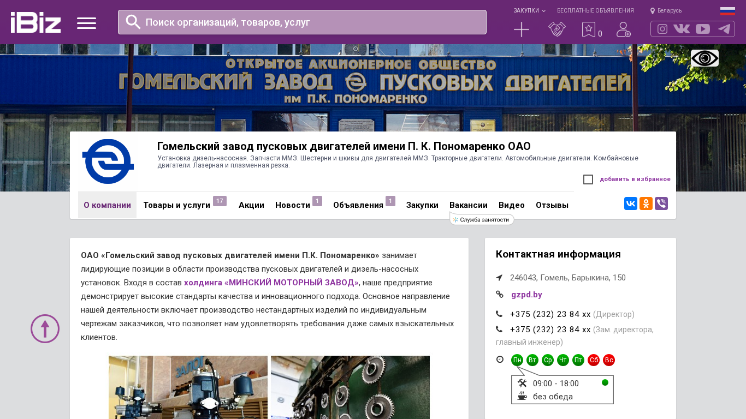Share via Viber purple button

(x=661, y=203)
